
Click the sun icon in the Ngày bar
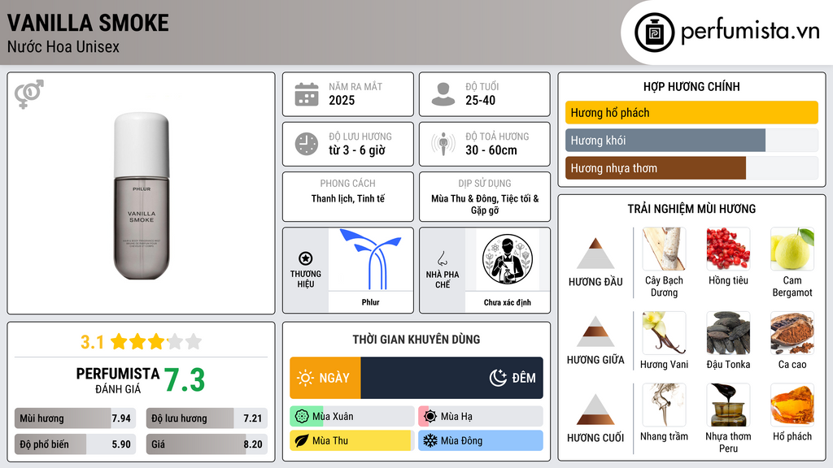[x=306, y=378]
